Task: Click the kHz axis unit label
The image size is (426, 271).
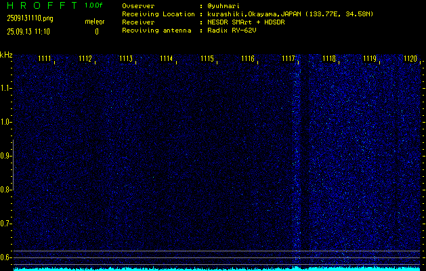Action: pos(6,55)
